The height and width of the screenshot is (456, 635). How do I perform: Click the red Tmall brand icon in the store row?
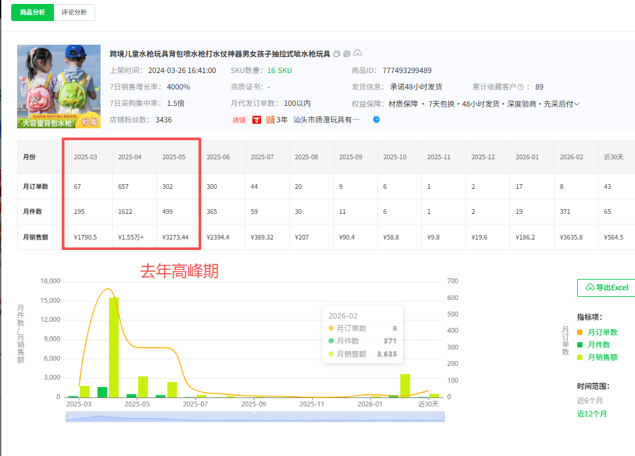click(256, 118)
